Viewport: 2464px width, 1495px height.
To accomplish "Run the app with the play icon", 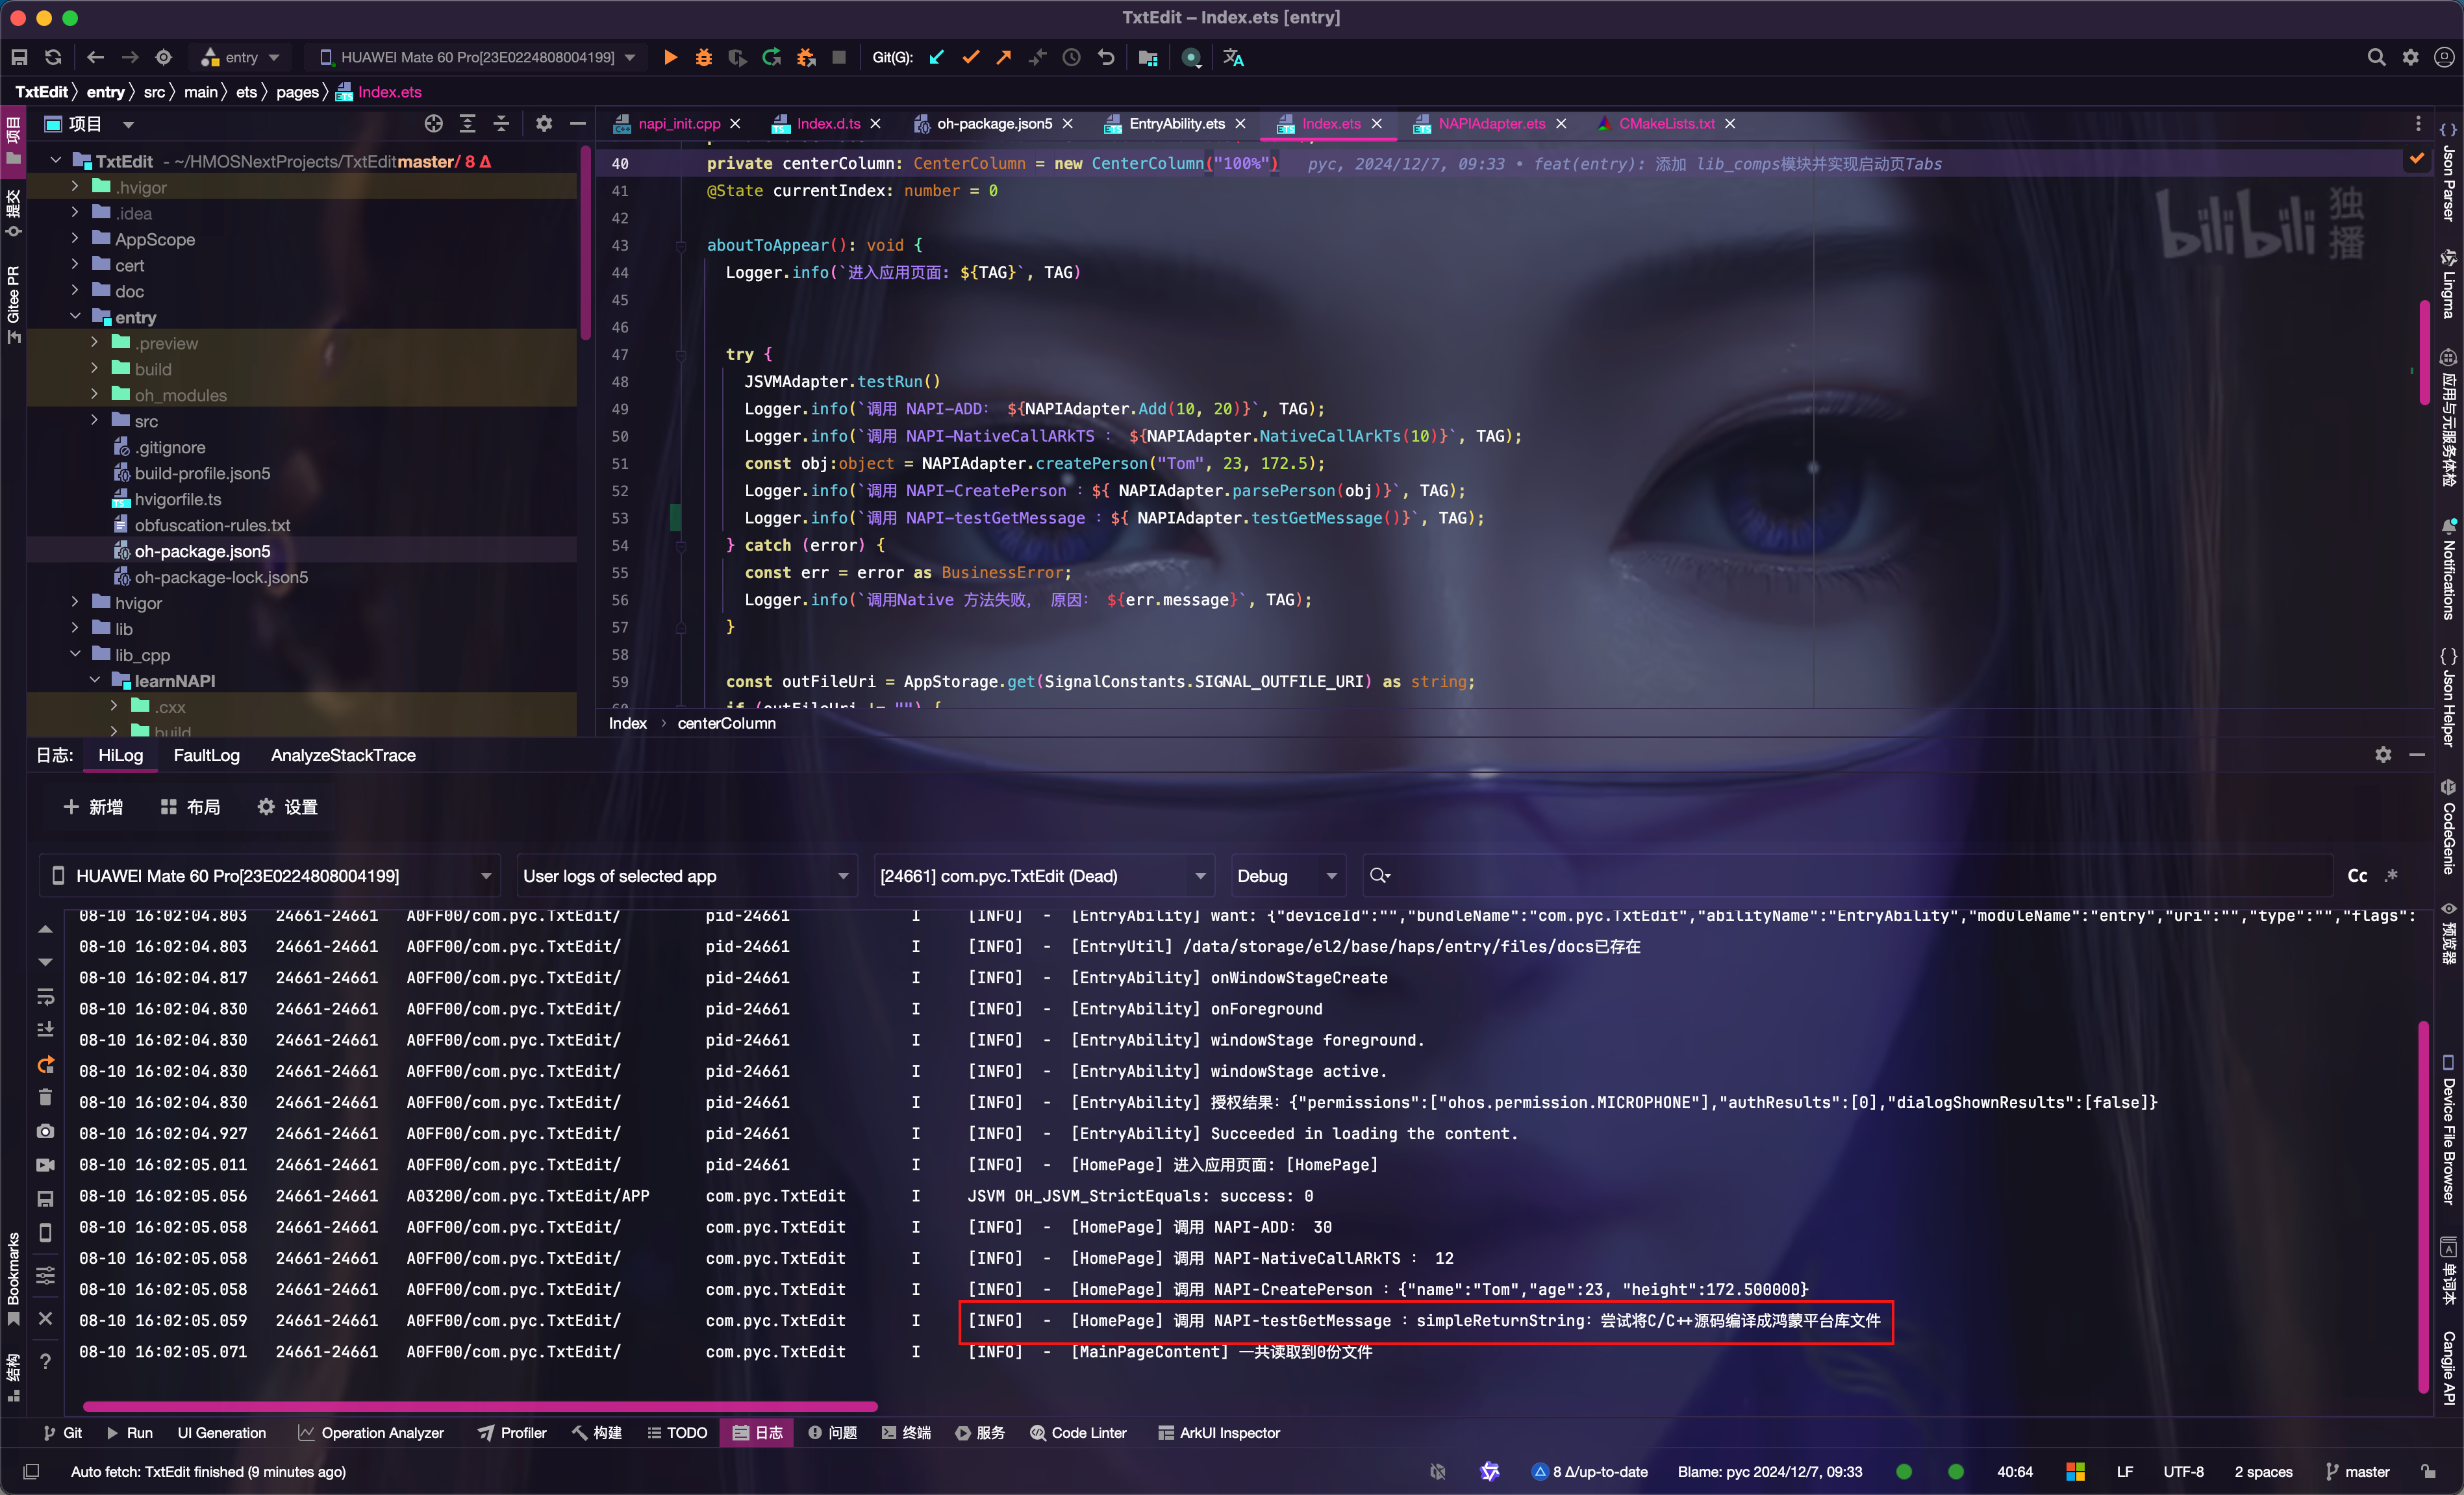I will point(670,58).
